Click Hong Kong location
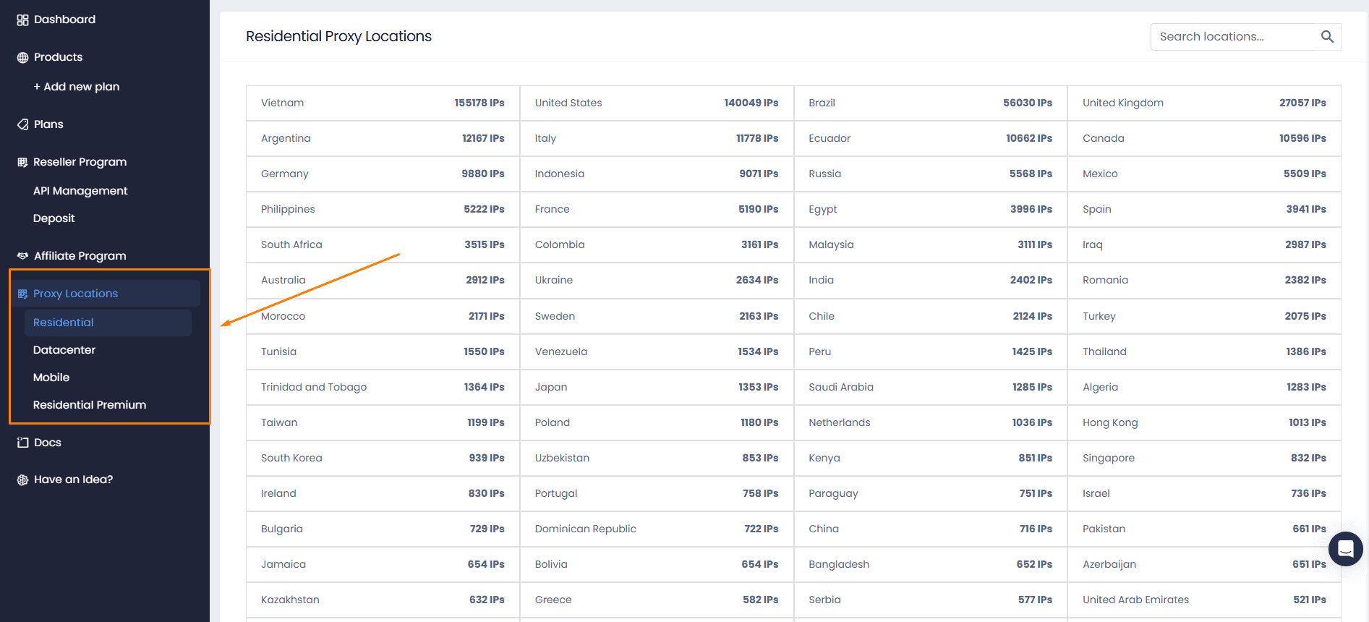Viewport: 1369px width, 622px height. [1204, 422]
